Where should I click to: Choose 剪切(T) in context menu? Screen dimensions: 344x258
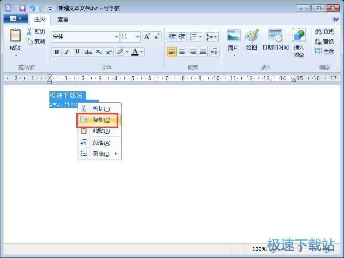100,109
